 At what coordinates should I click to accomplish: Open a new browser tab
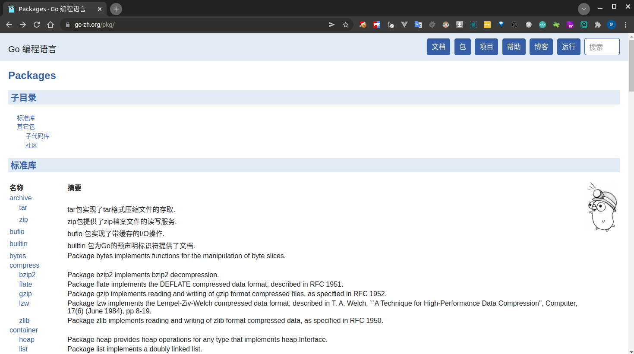pyautogui.click(x=116, y=9)
